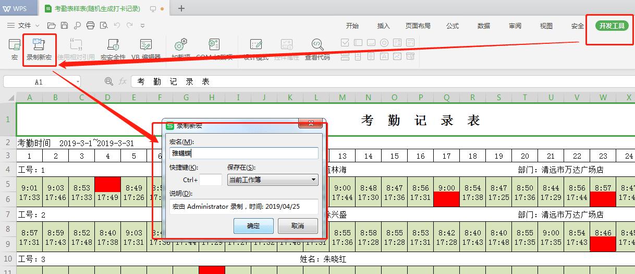Open COM Add-ins (COM 加载项)
This screenshot has height=274, width=635.
(x=214, y=50)
